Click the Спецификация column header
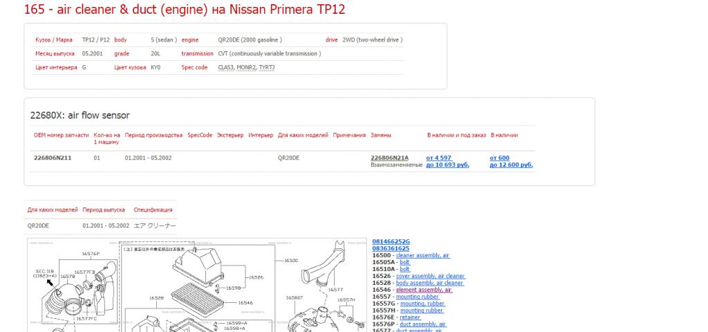 pyautogui.click(x=153, y=210)
